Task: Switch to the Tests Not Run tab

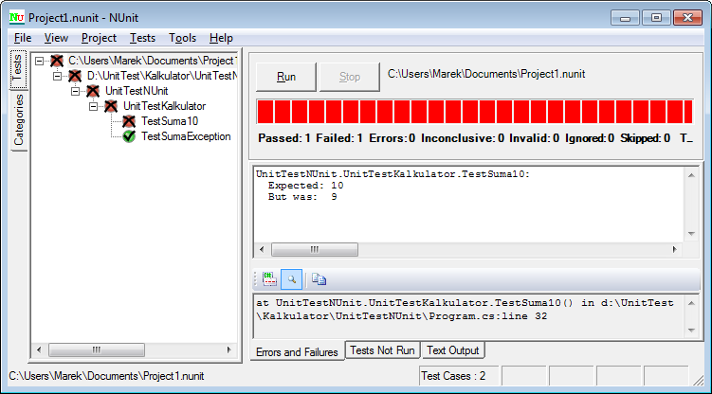Action: pos(382,350)
